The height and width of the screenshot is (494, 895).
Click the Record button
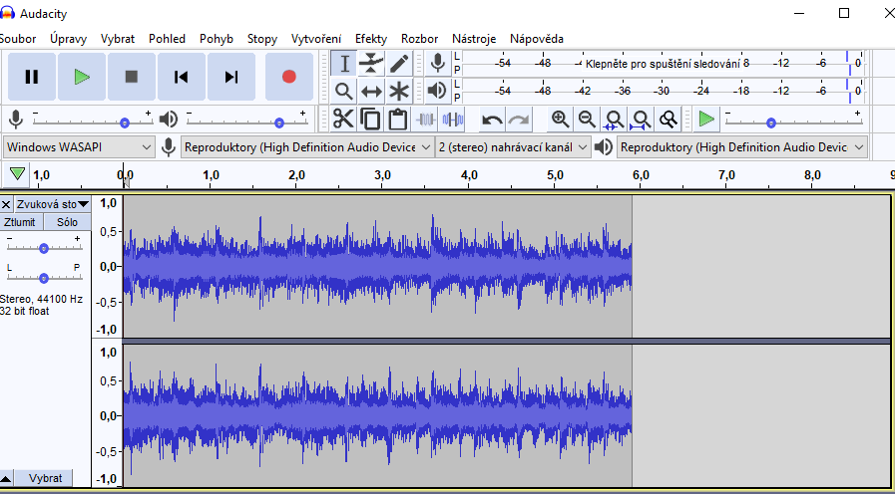(x=289, y=77)
